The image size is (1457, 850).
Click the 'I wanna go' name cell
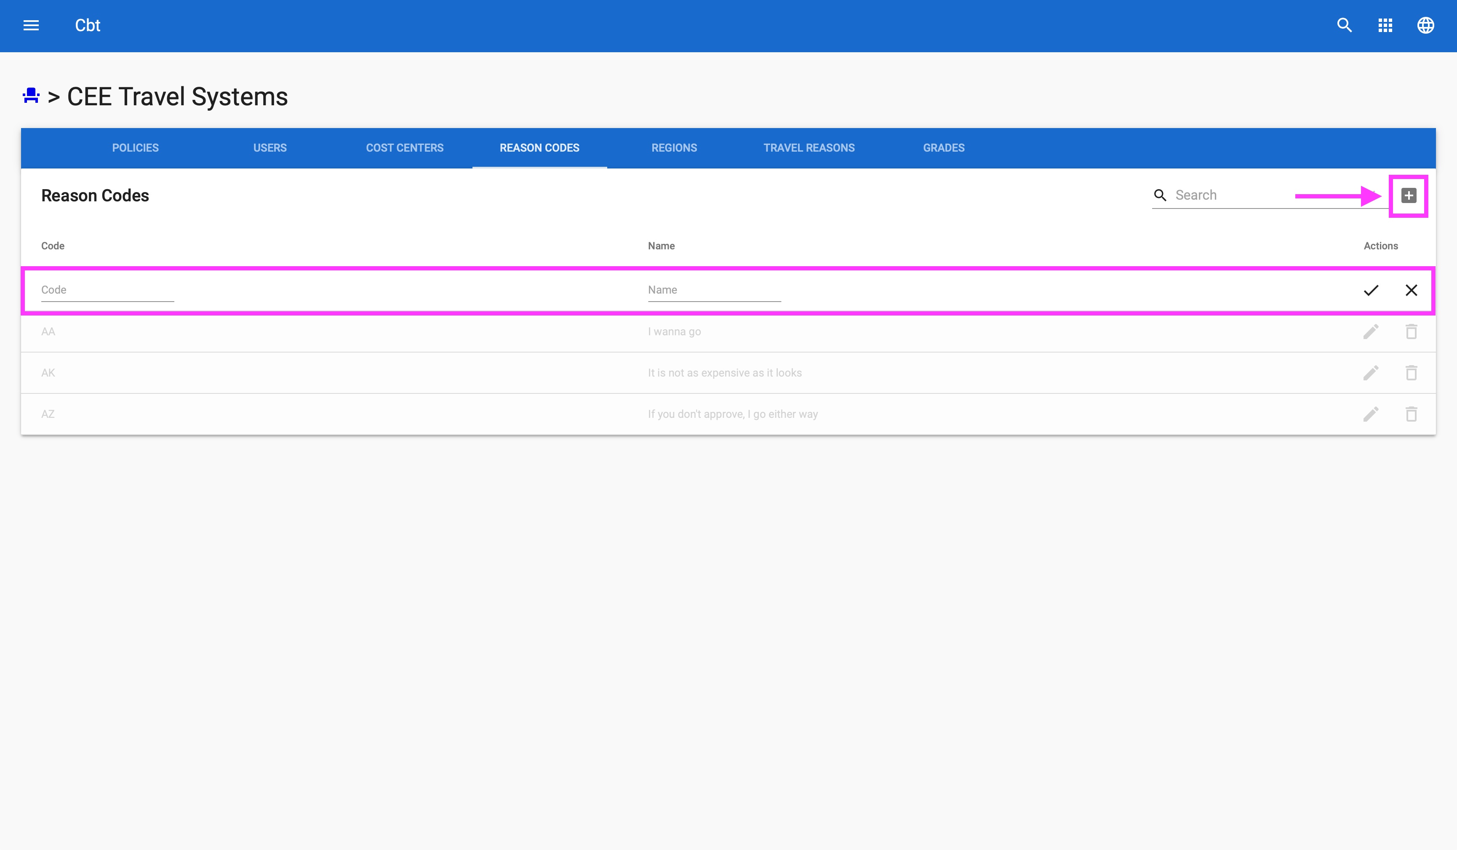674,331
